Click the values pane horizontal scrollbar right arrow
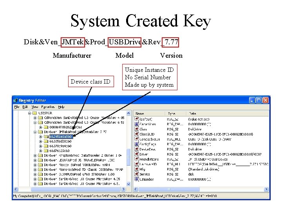This screenshot has width=282, height=212. click(x=266, y=189)
